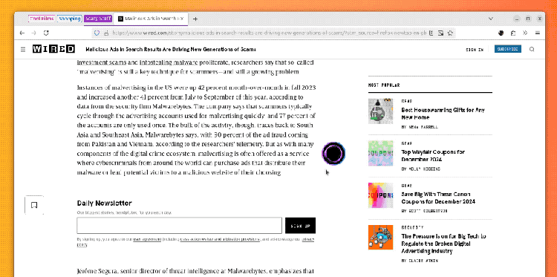
Task: Follow the 'infostealing malware' link
Action: tap(169, 62)
